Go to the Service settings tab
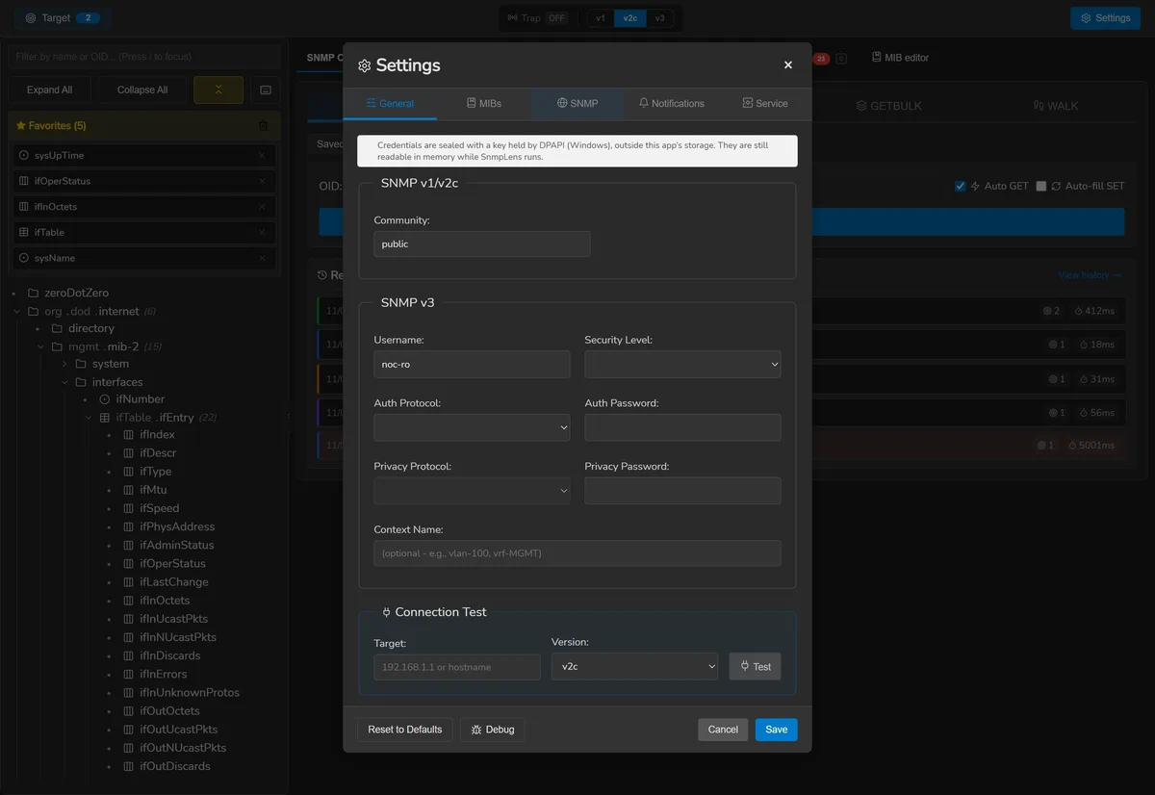 (x=764, y=103)
